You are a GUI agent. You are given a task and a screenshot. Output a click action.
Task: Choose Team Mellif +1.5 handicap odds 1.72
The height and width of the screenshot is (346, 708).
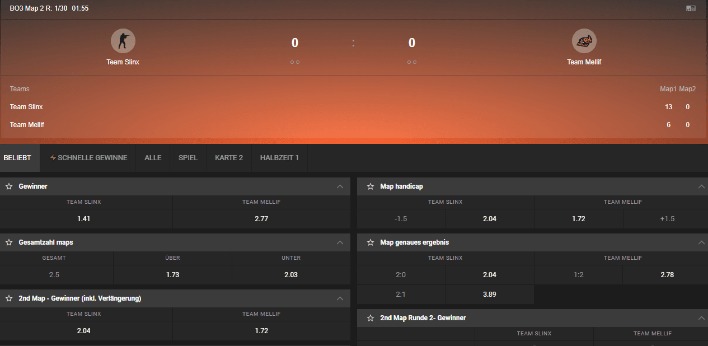pos(579,219)
